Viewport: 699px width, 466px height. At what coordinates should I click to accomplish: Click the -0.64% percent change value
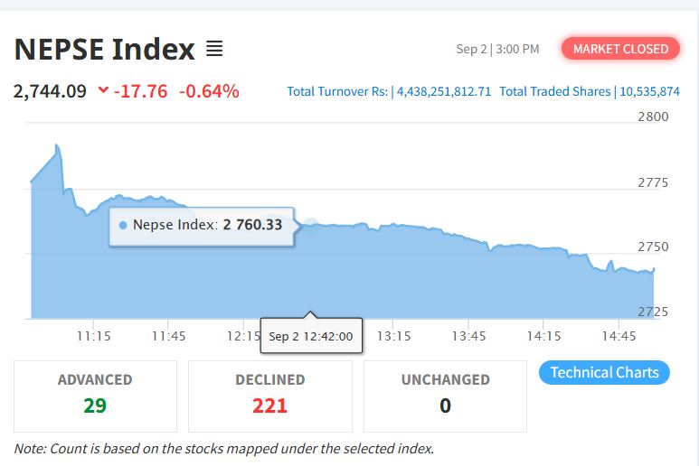209,90
